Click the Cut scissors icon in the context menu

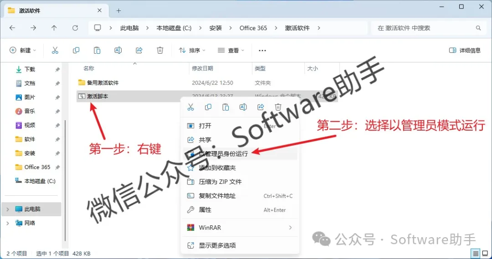(x=190, y=107)
